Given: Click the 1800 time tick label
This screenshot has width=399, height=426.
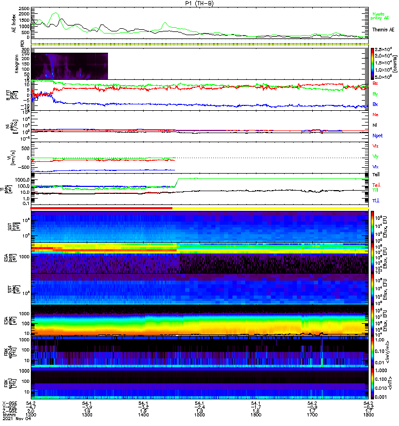Looking at the screenshot, I should pos(368,415).
